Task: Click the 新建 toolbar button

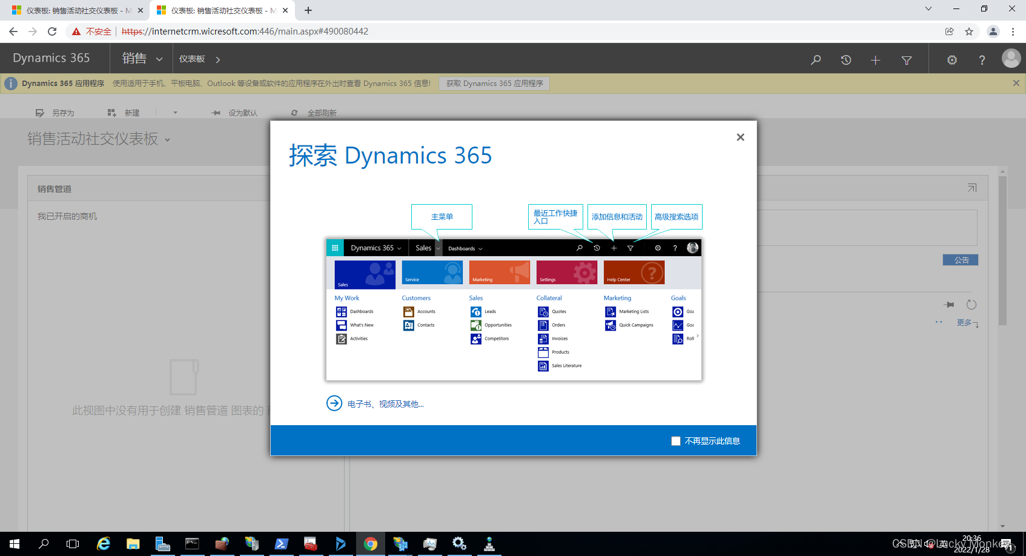Action: [x=124, y=113]
